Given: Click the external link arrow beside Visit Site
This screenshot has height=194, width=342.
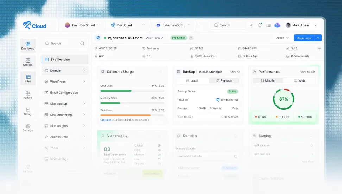Looking at the screenshot, I should click(x=162, y=38).
